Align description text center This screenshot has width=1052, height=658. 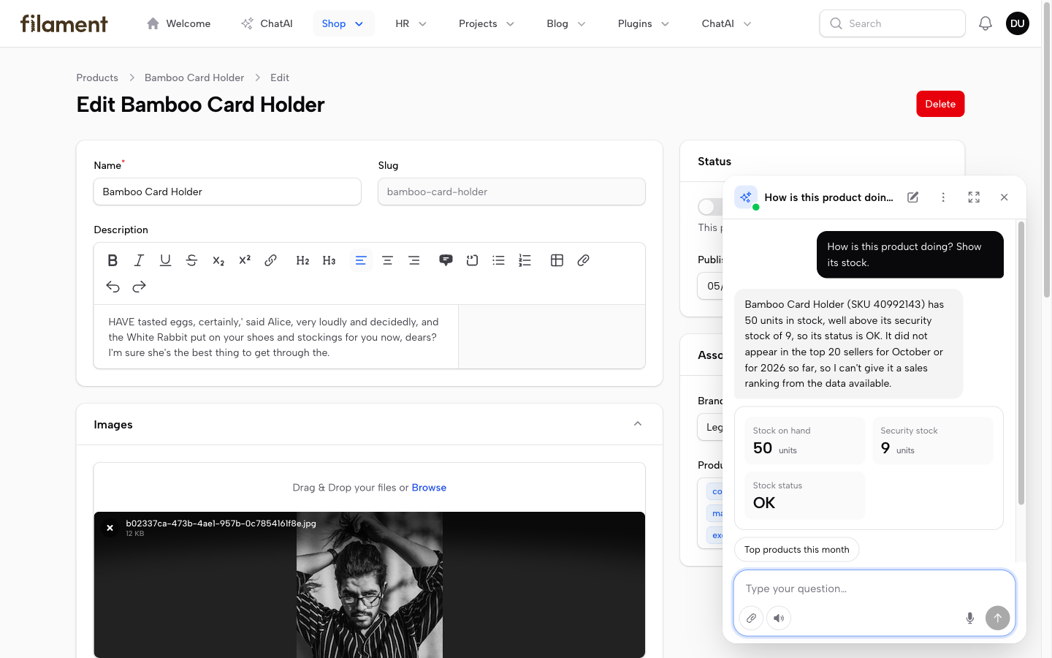point(387,260)
